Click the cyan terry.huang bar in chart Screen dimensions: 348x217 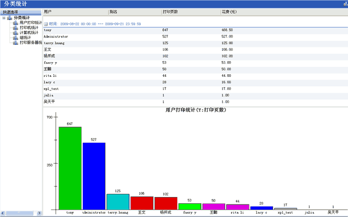[x=118, y=202]
